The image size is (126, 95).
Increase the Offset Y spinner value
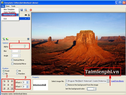point(27,86)
